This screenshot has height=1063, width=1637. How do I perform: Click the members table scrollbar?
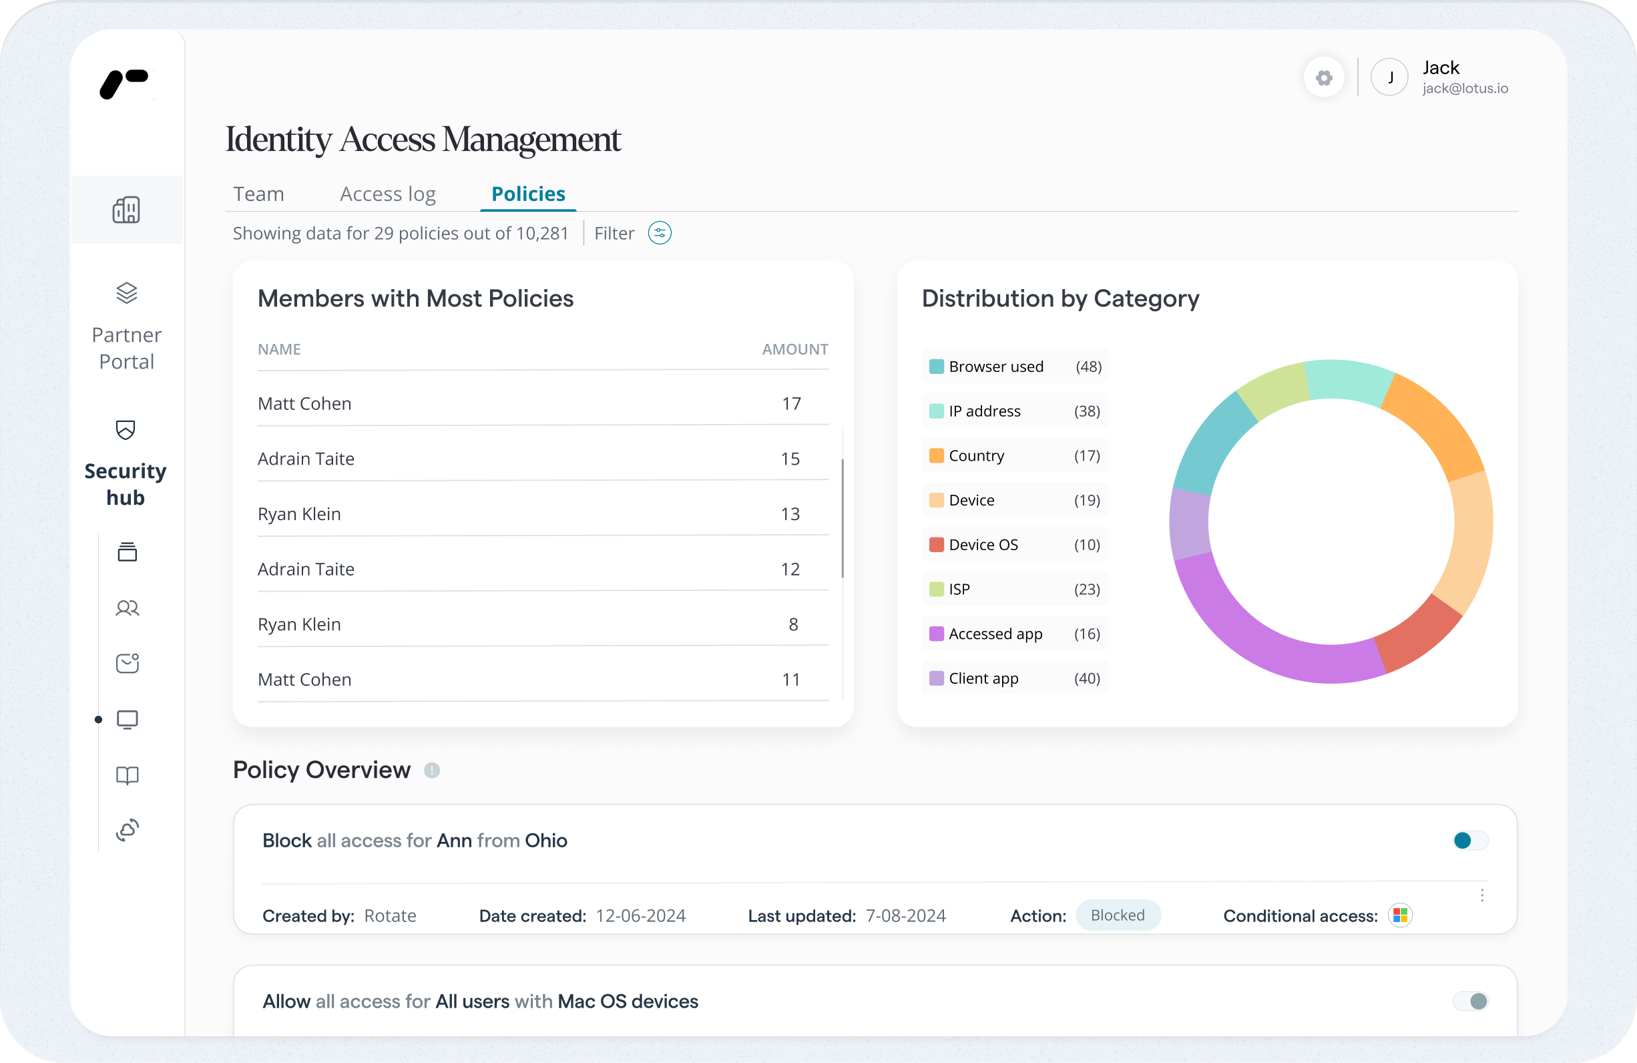842,518
